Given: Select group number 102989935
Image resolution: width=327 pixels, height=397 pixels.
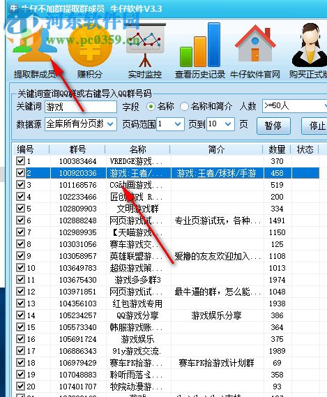Looking at the screenshot, I should 77,232.
